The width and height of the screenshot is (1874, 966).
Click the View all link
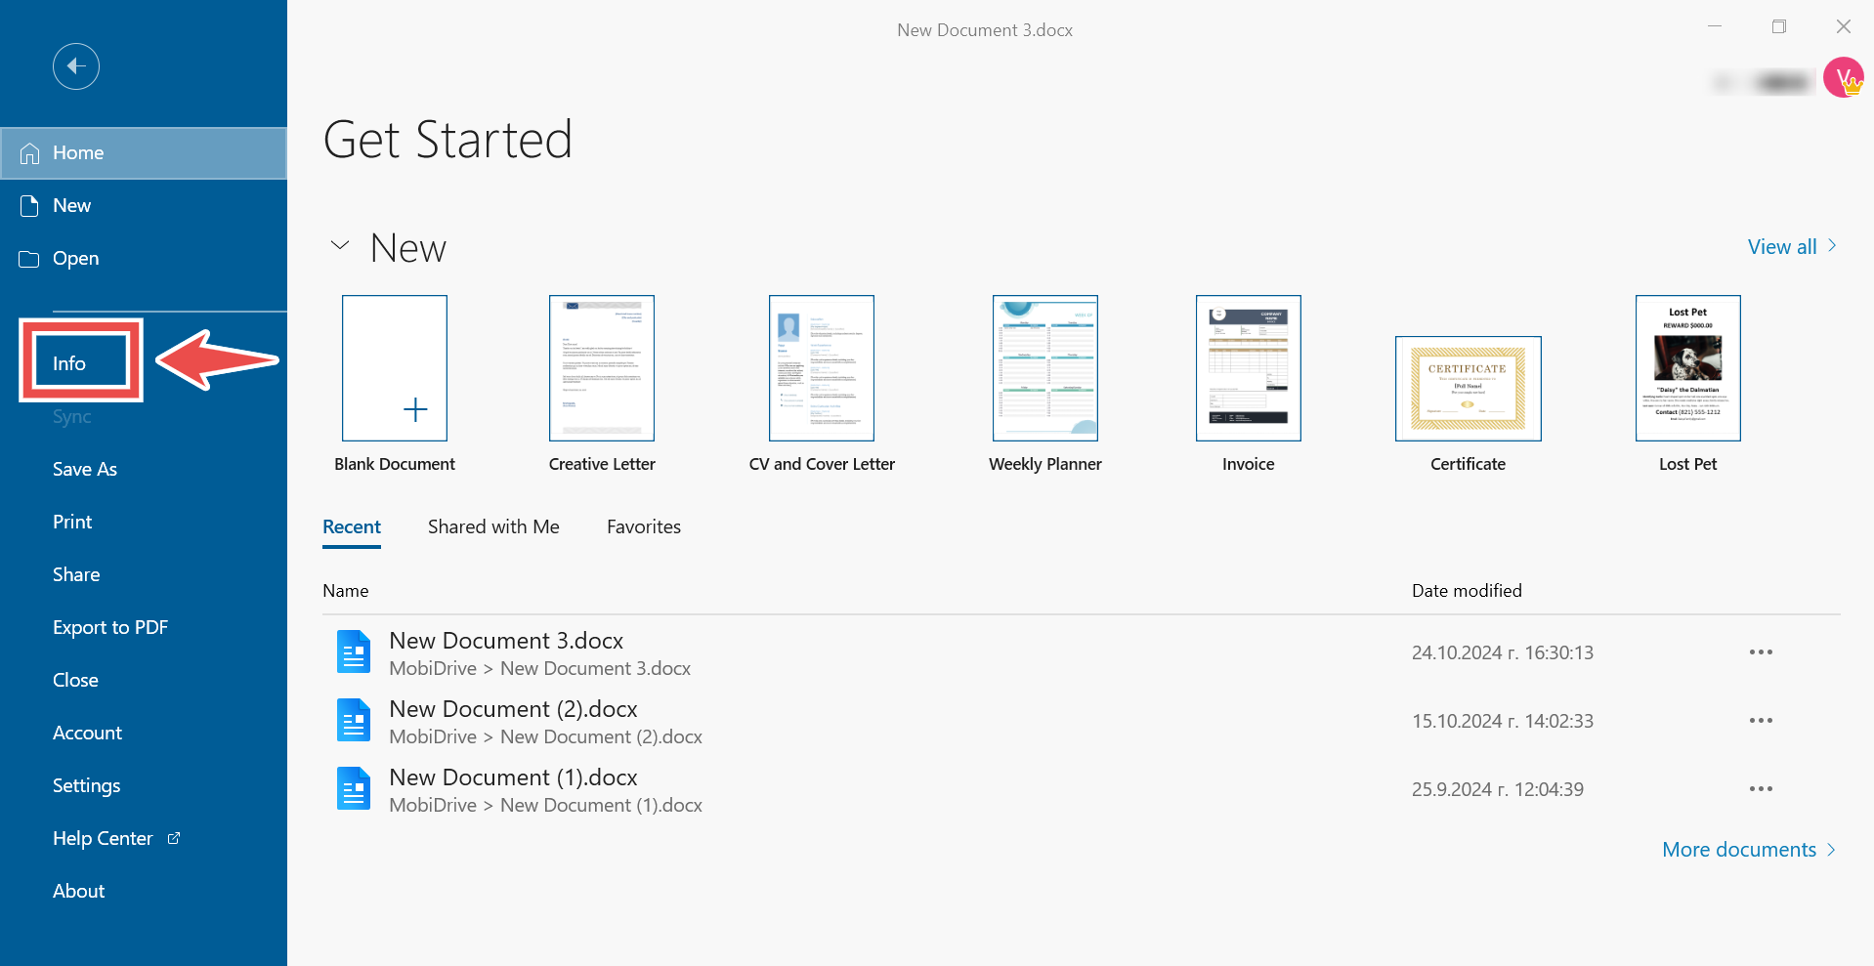tap(1782, 247)
